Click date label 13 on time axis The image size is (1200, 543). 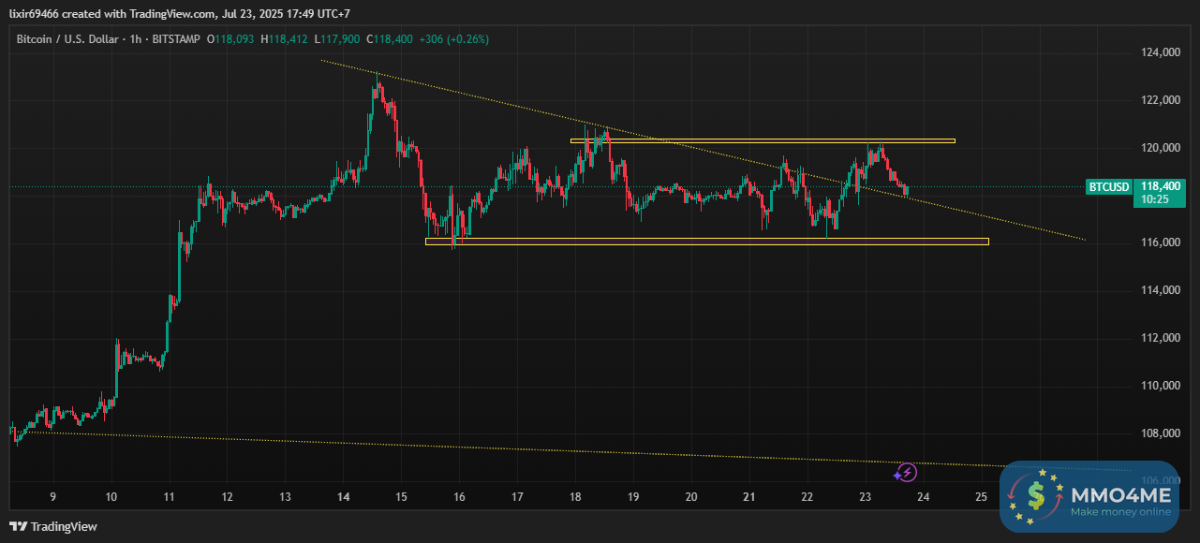click(x=285, y=497)
